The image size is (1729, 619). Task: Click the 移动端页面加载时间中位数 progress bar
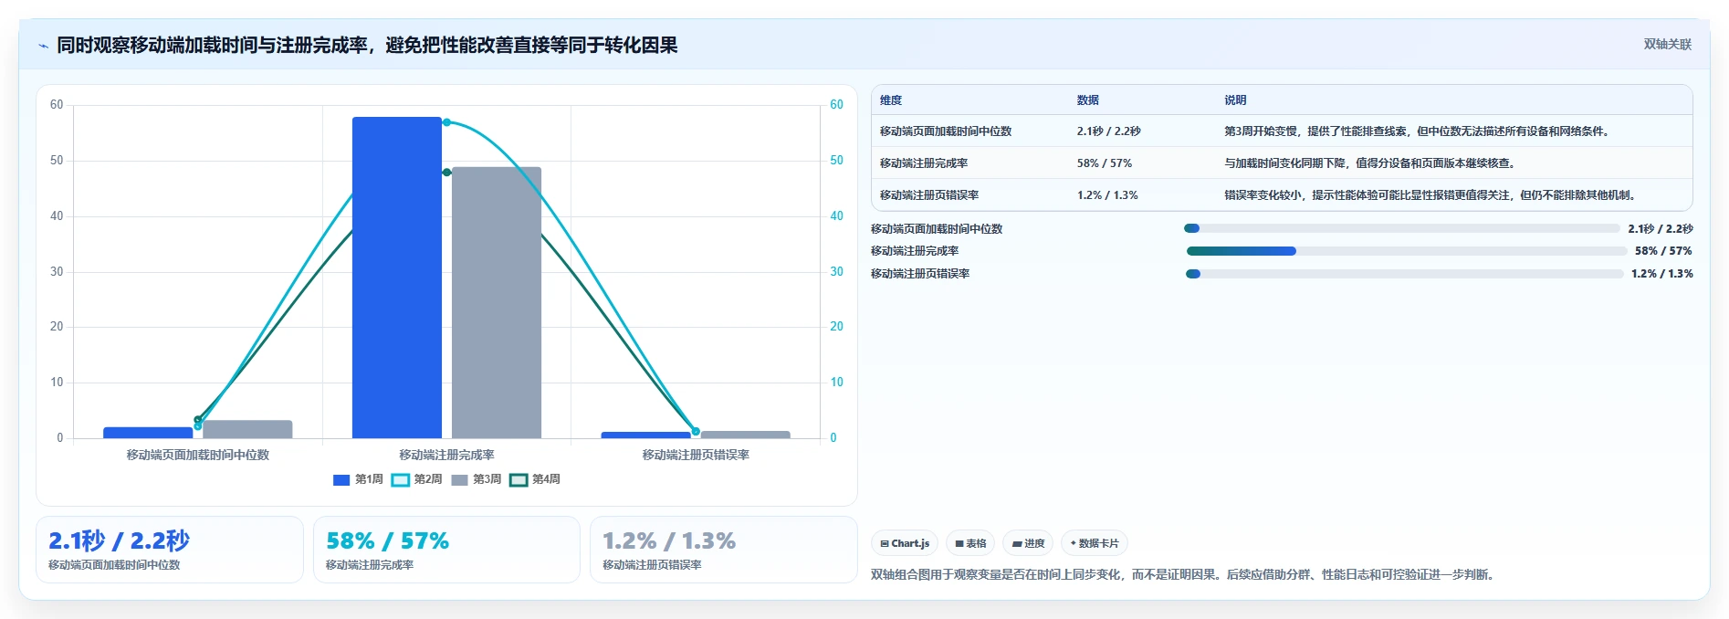click(x=1401, y=228)
